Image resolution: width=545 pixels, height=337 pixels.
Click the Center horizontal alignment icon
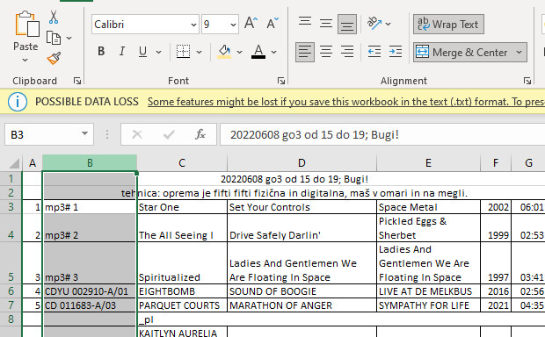(326, 52)
